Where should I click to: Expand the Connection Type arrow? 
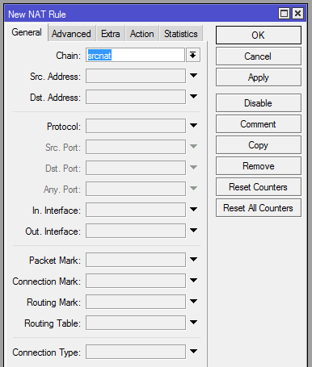click(193, 352)
